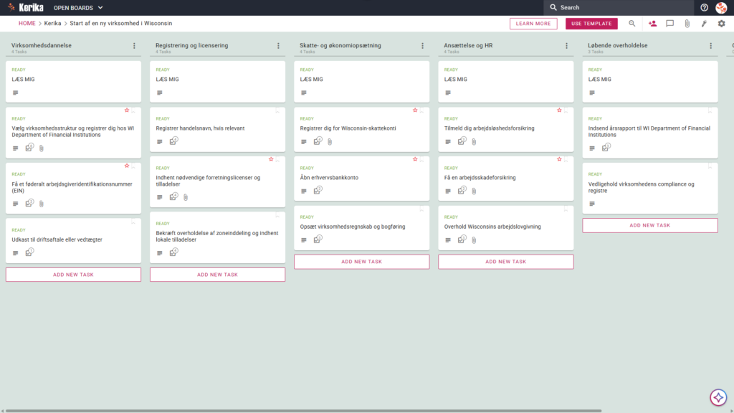
Task: Open checklist icon on Indsend årsrapport card
Action: tap(606, 148)
